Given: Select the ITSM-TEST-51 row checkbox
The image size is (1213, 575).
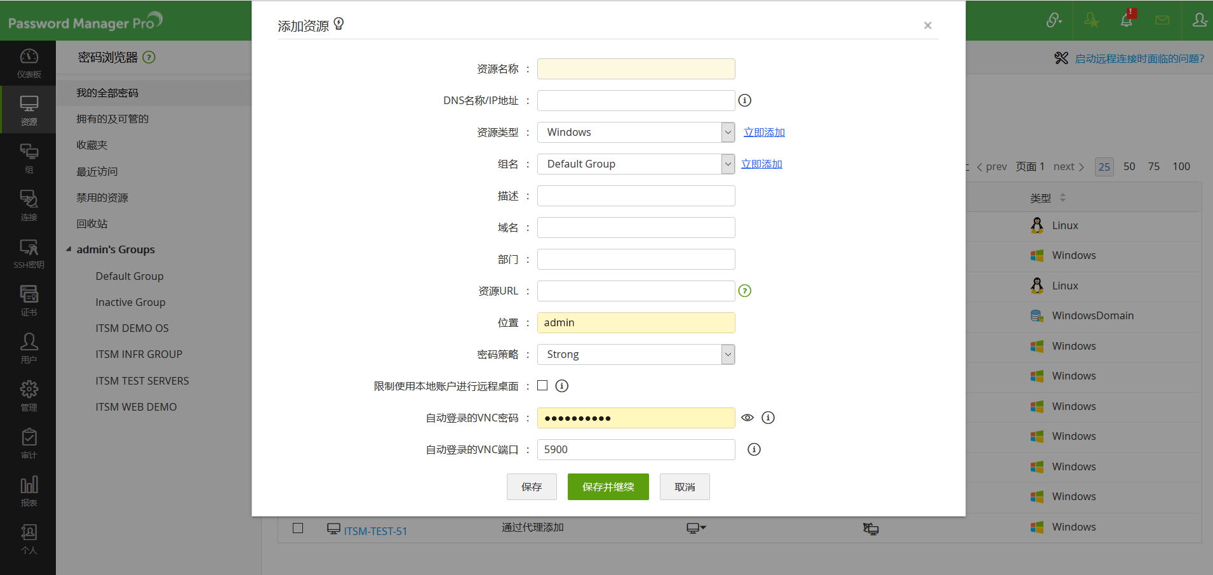Looking at the screenshot, I should 297,527.
